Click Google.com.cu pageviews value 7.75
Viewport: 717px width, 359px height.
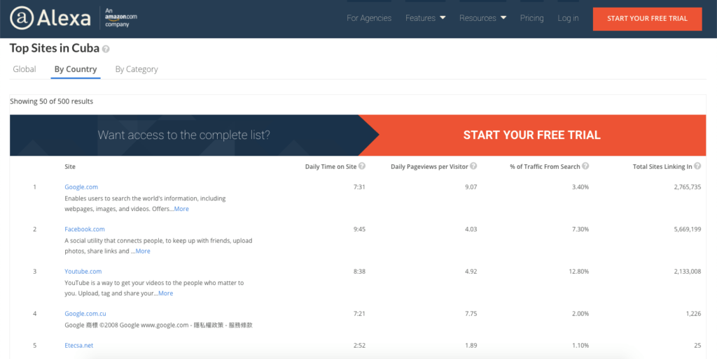tap(471, 314)
